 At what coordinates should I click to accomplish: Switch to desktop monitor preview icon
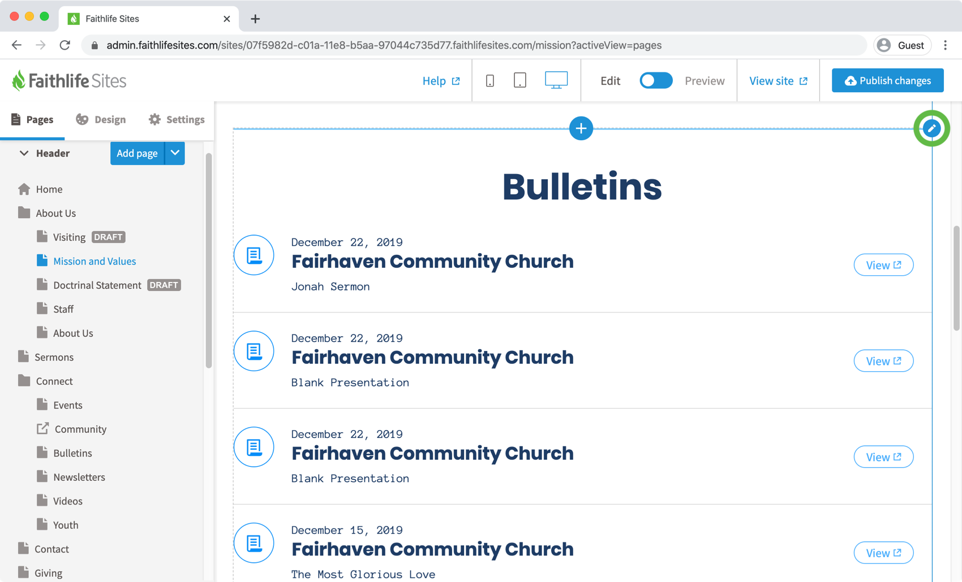click(556, 80)
